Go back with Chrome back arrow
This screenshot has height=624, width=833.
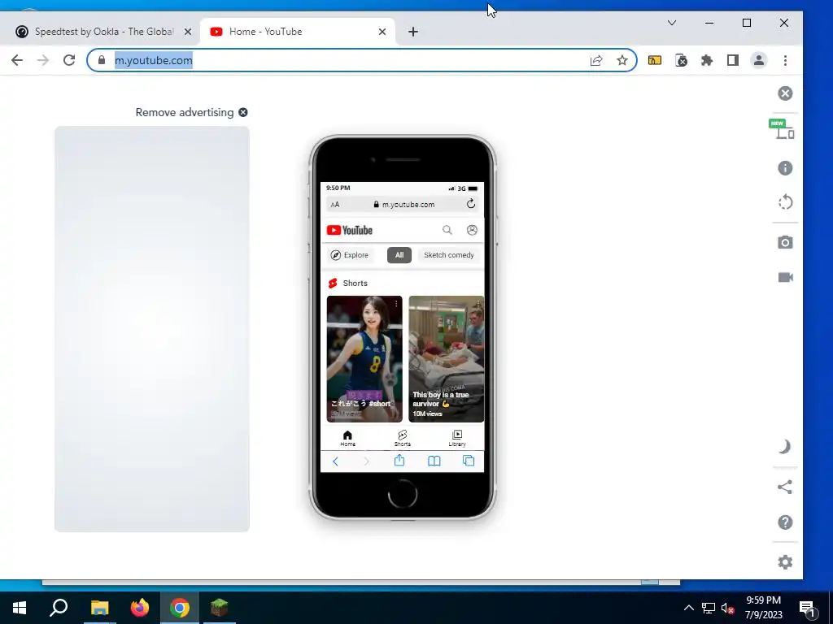coord(17,60)
